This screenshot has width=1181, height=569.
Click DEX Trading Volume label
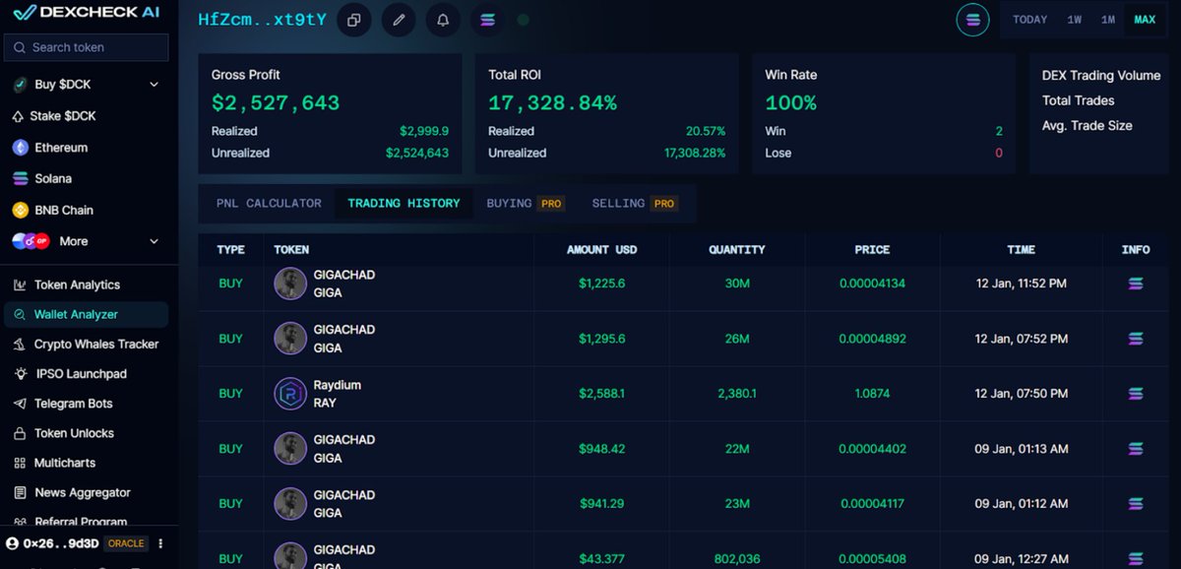coord(1101,75)
